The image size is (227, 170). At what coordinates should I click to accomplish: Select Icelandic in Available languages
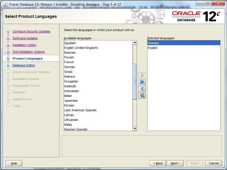coord(98,86)
